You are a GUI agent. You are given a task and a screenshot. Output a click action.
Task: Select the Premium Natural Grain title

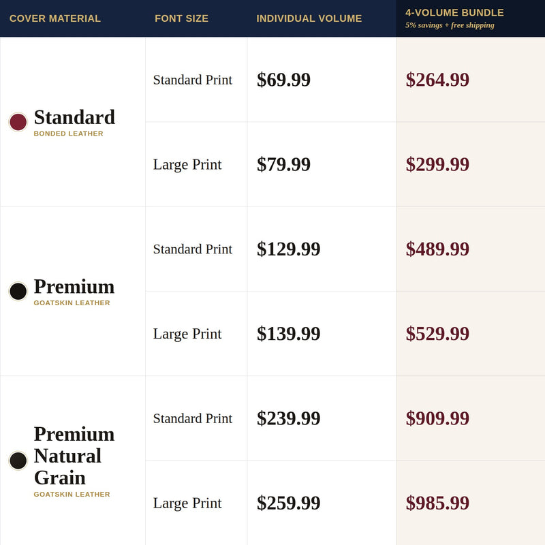tap(74, 456)
